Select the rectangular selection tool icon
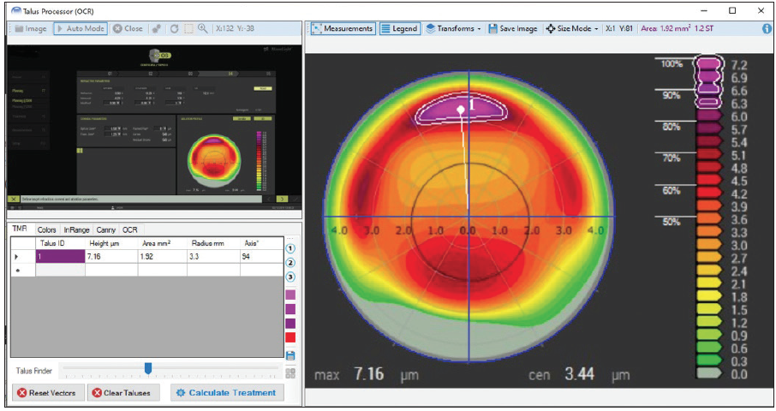The width and height of the screenshot is (776, 411). click(x=187, y=28)
